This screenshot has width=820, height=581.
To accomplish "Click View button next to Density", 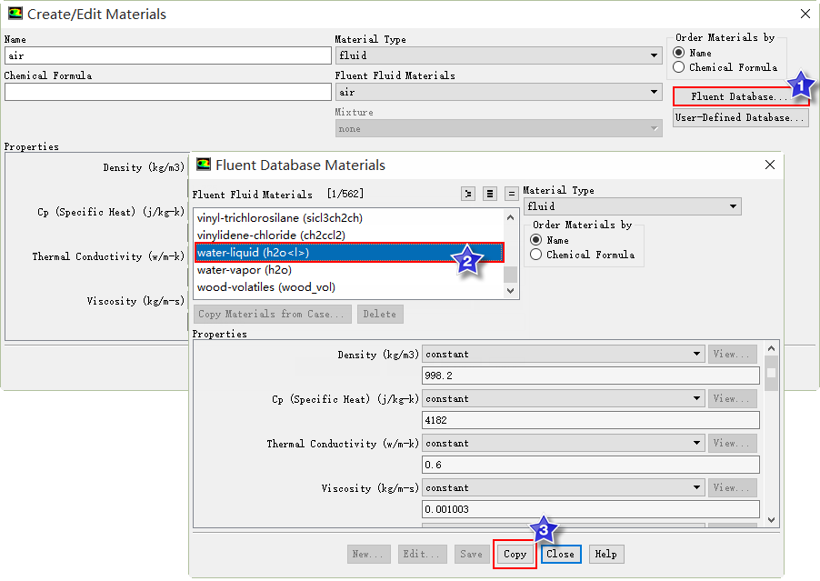I will 732,354.
